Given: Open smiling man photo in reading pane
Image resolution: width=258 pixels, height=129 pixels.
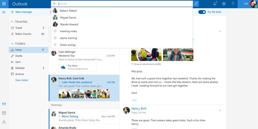Looking at the screenshot, I should click(178, 55).
